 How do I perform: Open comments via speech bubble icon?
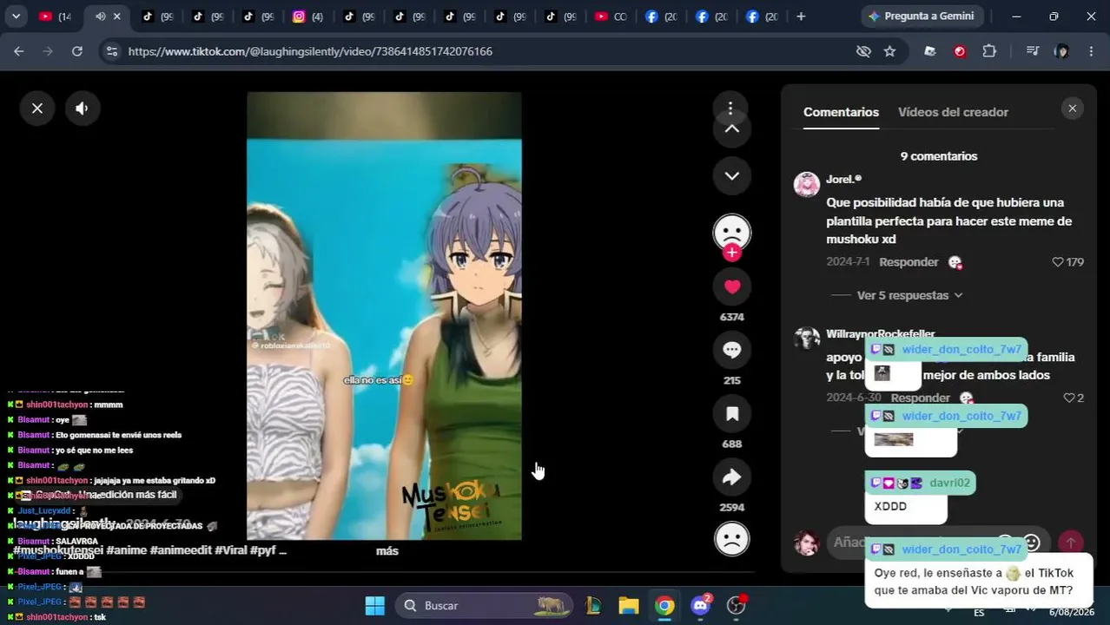point(732,350)
